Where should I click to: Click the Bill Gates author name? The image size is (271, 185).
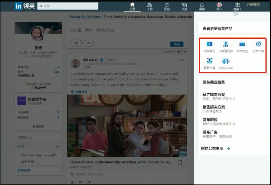pyautogui.click(x=90, y=60)
